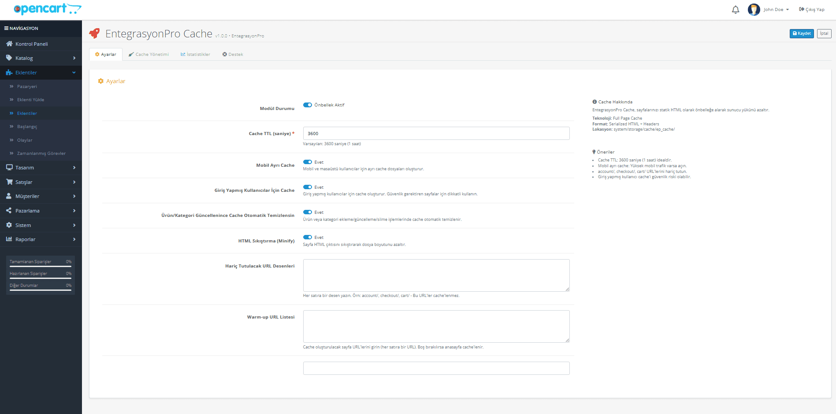Click the rocket icon beside page title
The height and width of the screenshot is (414, 836).
94,33
